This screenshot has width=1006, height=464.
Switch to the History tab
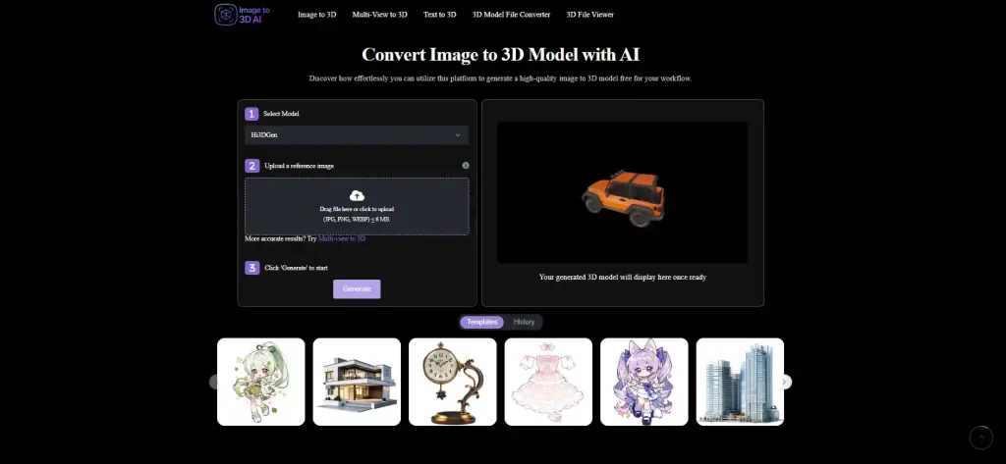coord(524,322)
